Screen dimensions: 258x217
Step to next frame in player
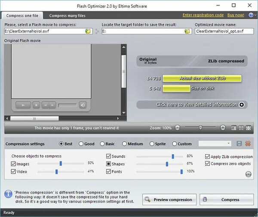click(52, 105)
